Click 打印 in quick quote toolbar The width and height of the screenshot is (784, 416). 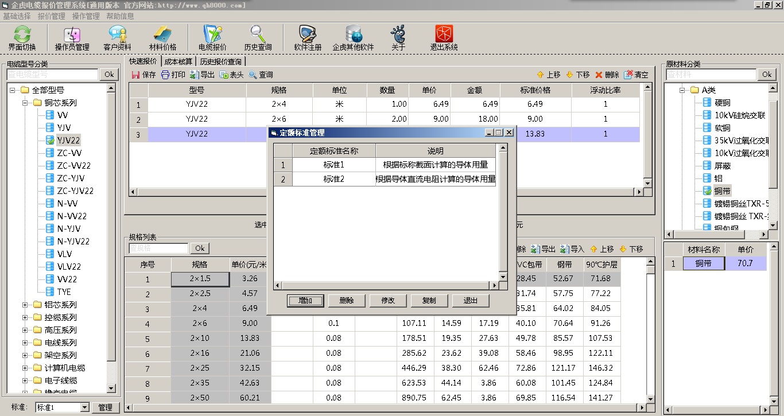[173, 75]
